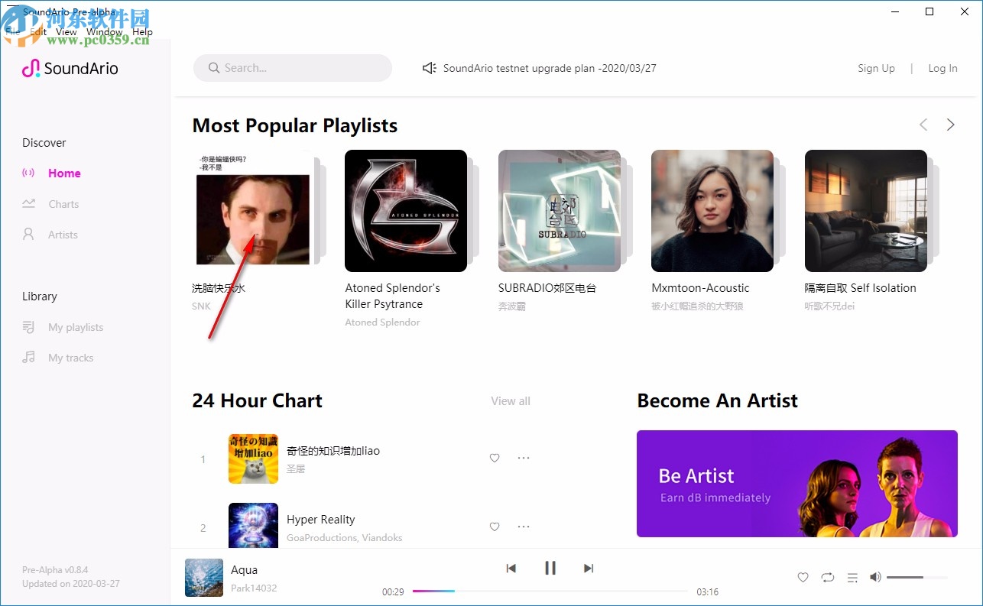The image size is (983, 606).
Task: Skip to the next track
Action: (x=589, y=568)
